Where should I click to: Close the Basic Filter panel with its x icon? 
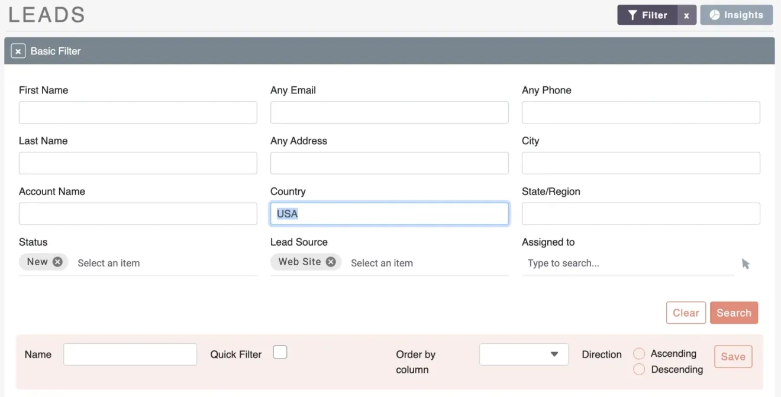click(18, 51)
